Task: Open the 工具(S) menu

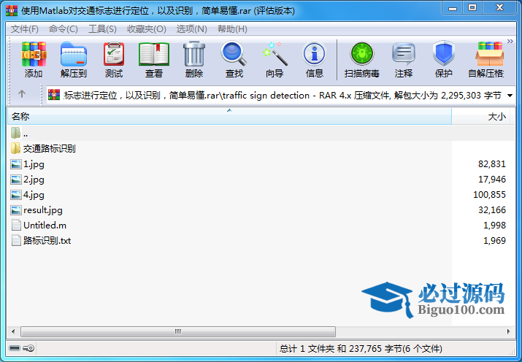Action: click(x=102, y=29)
